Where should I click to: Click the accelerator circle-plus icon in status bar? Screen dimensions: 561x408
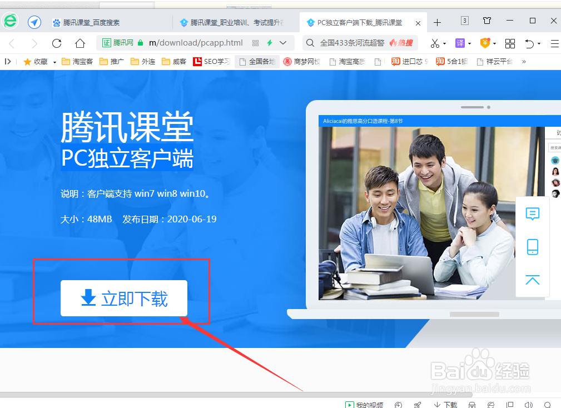pos(398,405)
